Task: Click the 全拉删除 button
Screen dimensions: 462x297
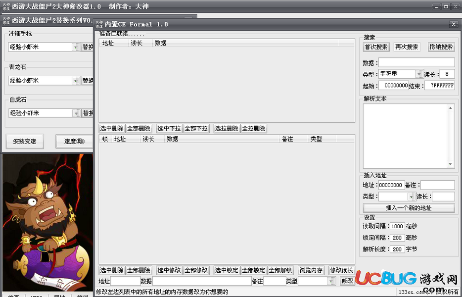Action: tap(254, 129)
